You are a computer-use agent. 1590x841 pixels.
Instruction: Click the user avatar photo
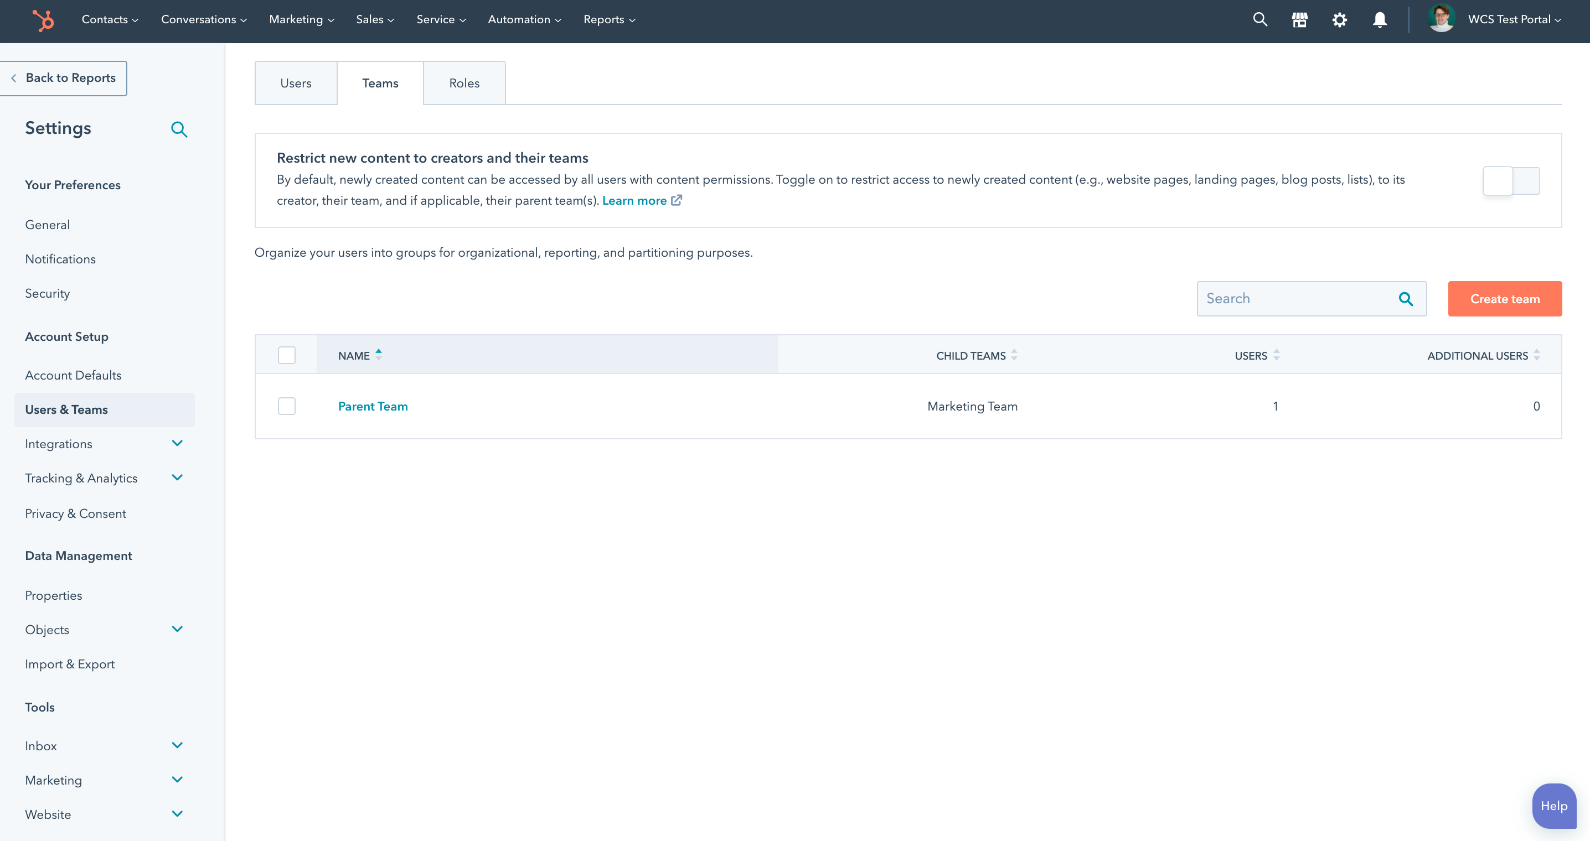pyautogui.click(x=1441, y=18)
